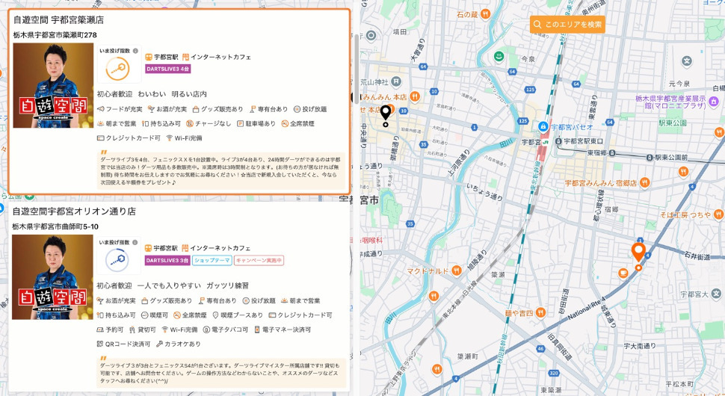Click the throw-index gauge in the 宇都宮簗瀬店 card
The height and width of the screenshot is (396, 725).
coord(118,69)
